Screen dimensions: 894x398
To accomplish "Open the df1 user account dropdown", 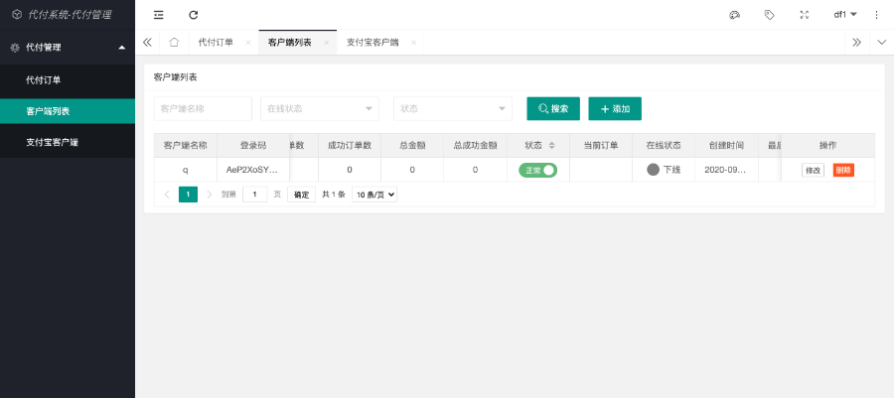I will pos(844,15).
